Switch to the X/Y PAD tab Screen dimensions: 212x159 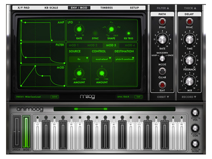point(23,8)
